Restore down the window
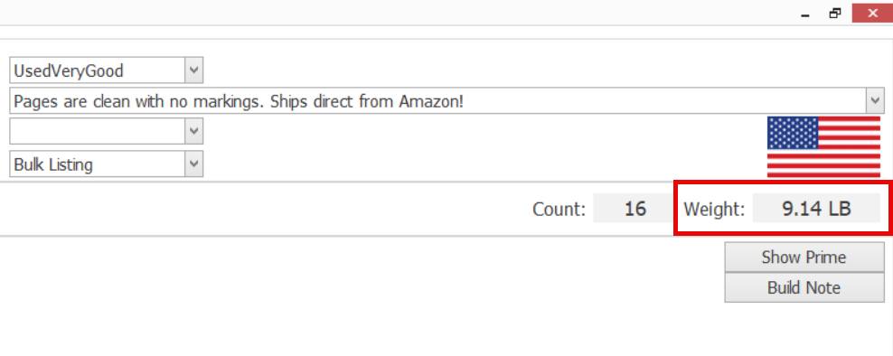 pyautogui.click(x=835, y=14)
